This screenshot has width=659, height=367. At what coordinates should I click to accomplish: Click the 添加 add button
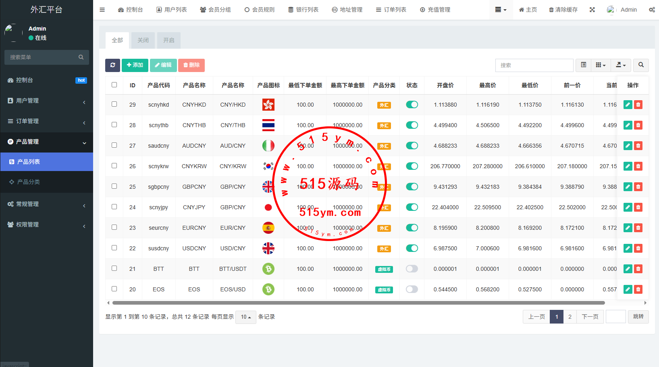click(135, 65)
